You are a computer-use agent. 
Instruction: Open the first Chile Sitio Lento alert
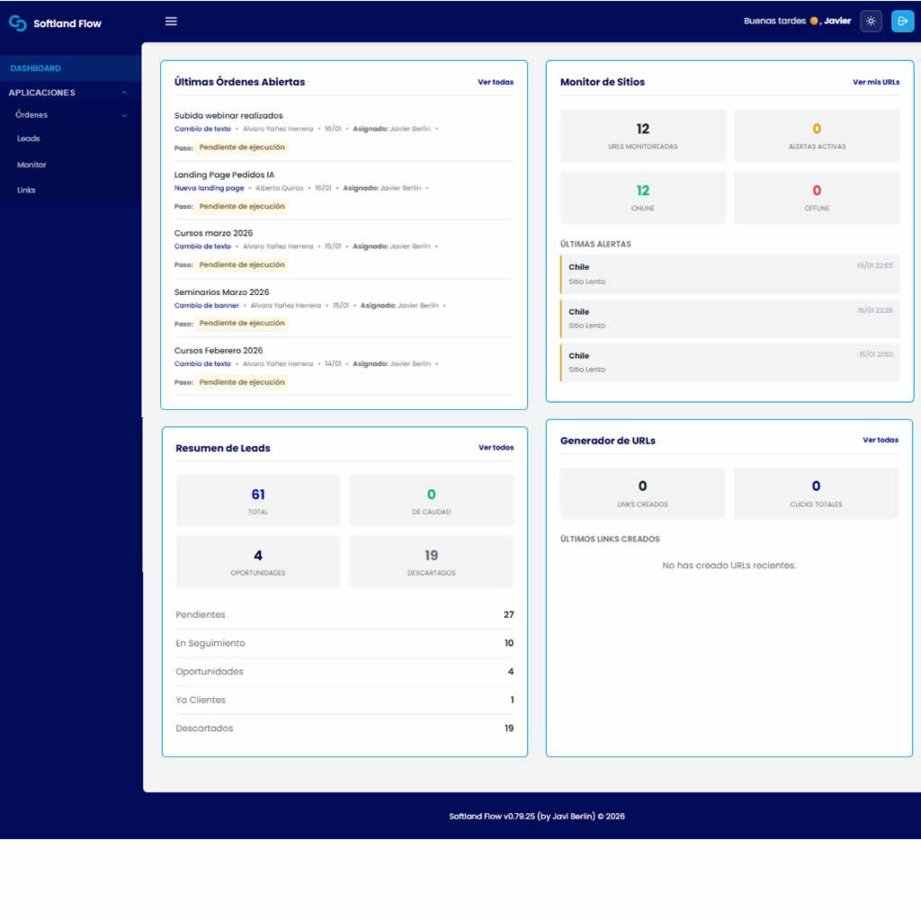(729, 273)
